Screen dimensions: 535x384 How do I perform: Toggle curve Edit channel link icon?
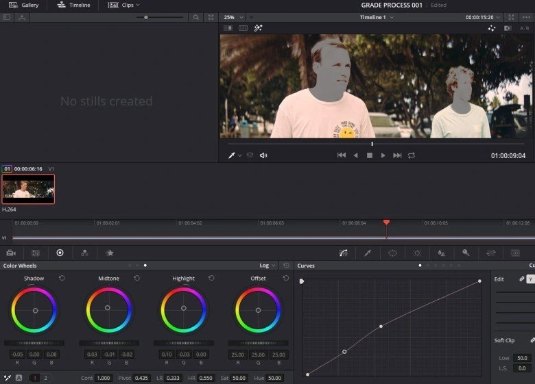tap(522, 279)
